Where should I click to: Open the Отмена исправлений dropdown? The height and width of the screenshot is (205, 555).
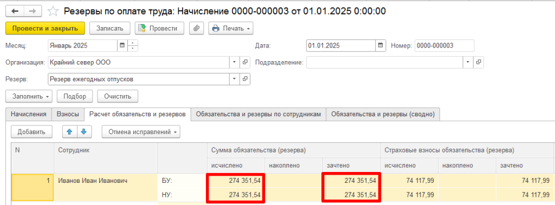141,132
